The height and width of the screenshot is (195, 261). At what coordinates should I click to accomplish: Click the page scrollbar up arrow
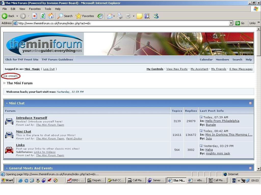tap(258, 29)
